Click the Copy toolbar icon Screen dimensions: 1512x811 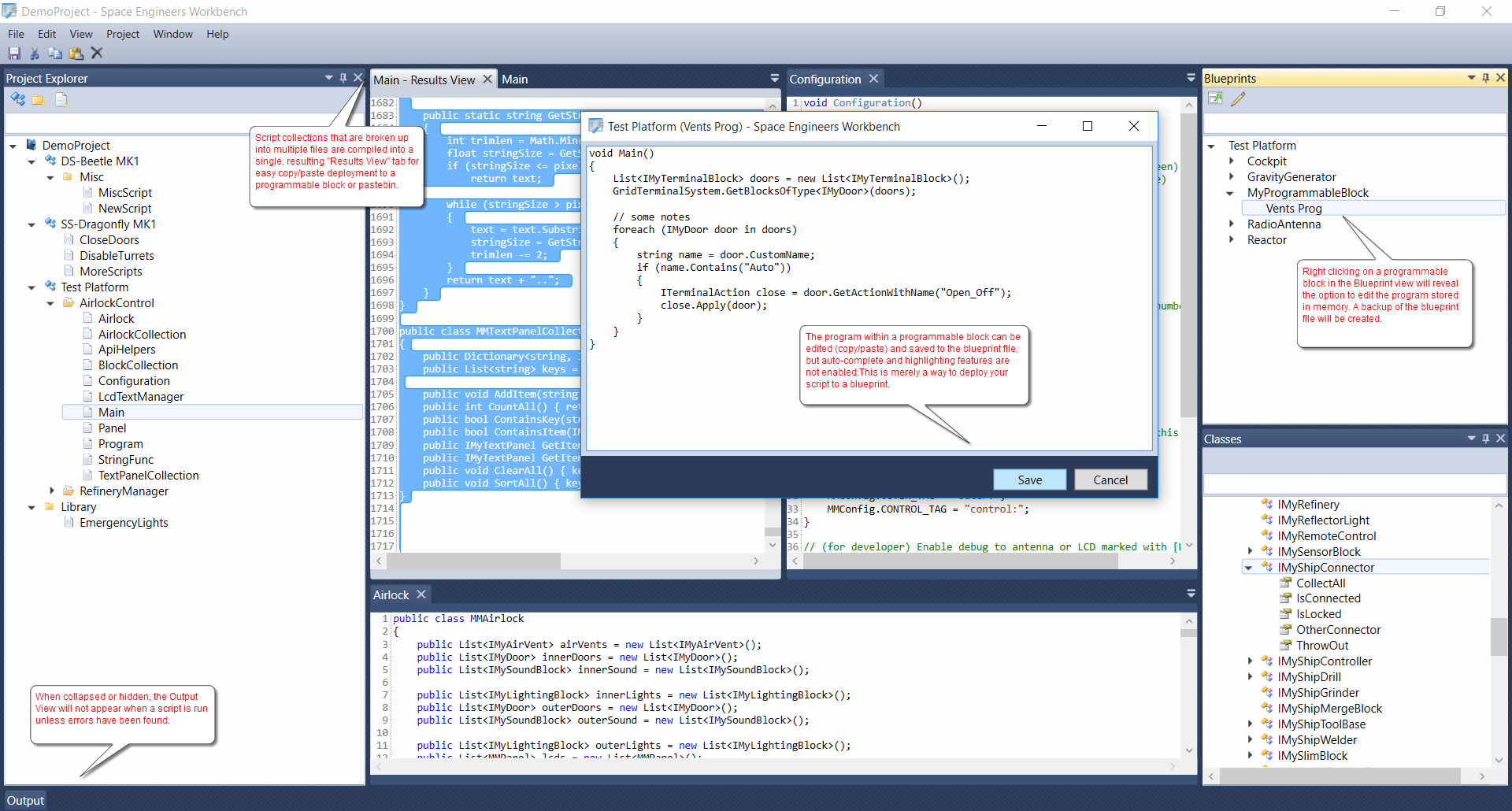pos(55,54)
